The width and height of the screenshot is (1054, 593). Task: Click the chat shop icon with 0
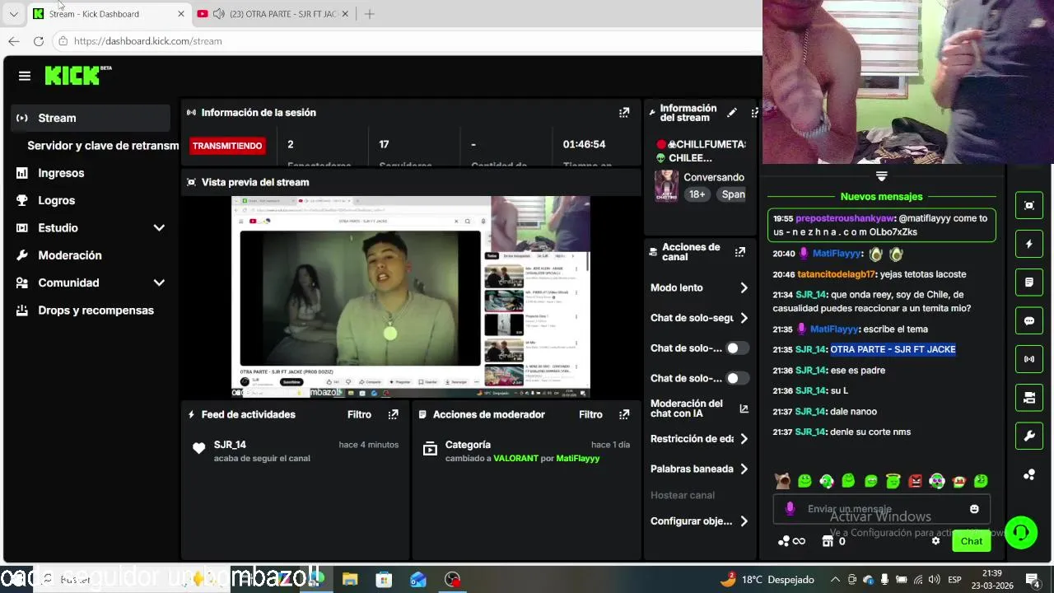(x=833, y=541)
